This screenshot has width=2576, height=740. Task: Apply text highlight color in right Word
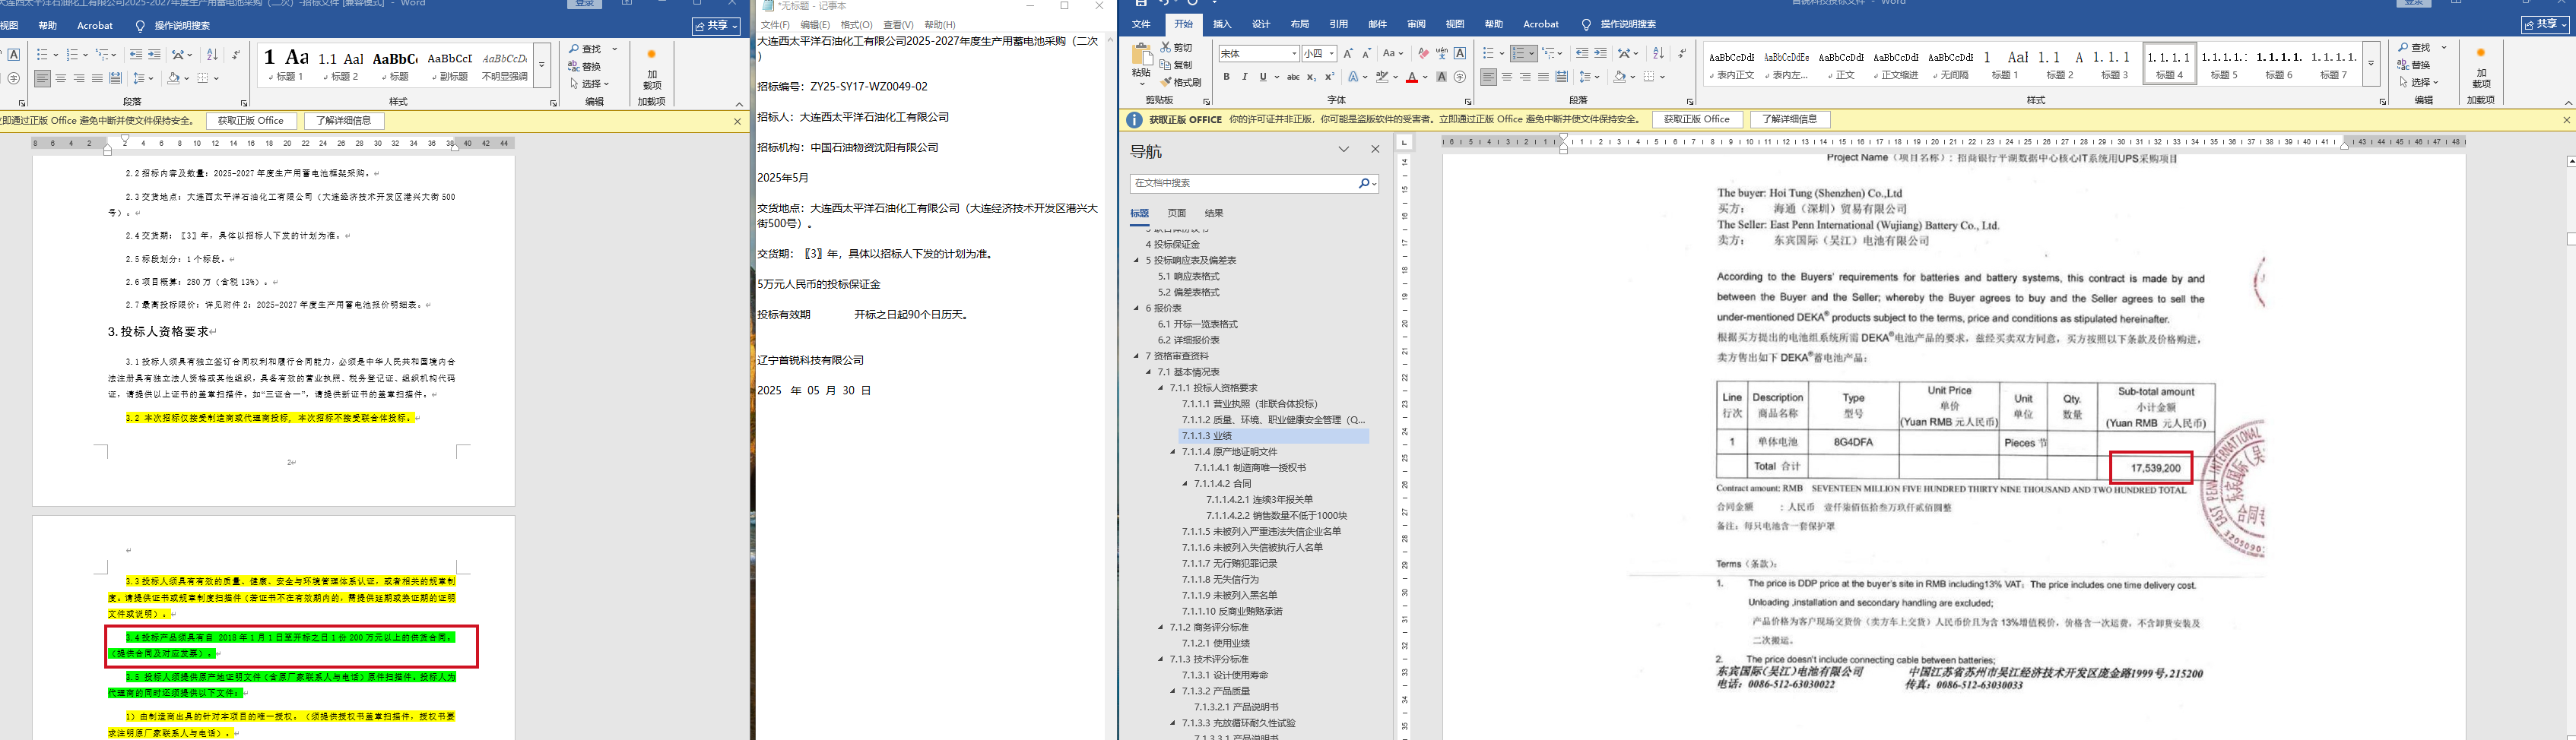(1383, 77)
